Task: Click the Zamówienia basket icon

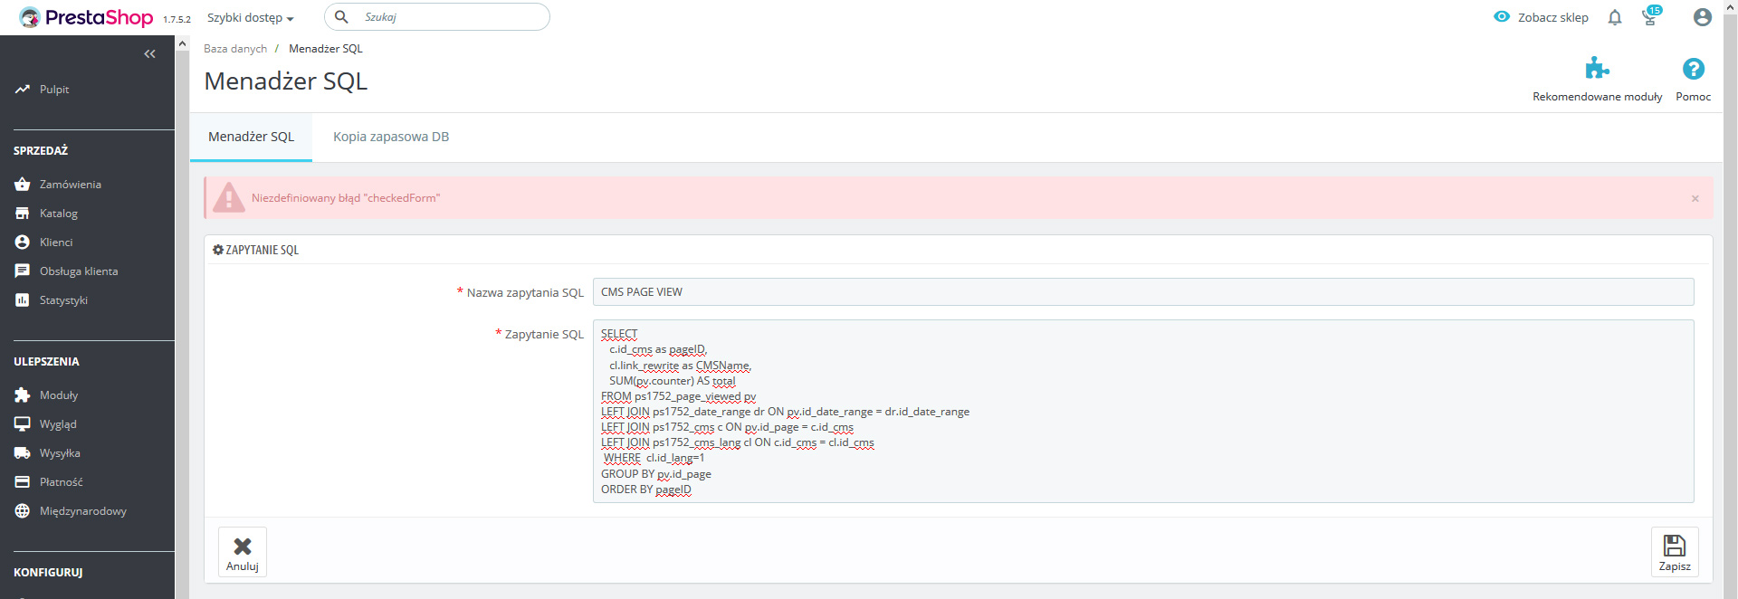Action: pos(23,185)
